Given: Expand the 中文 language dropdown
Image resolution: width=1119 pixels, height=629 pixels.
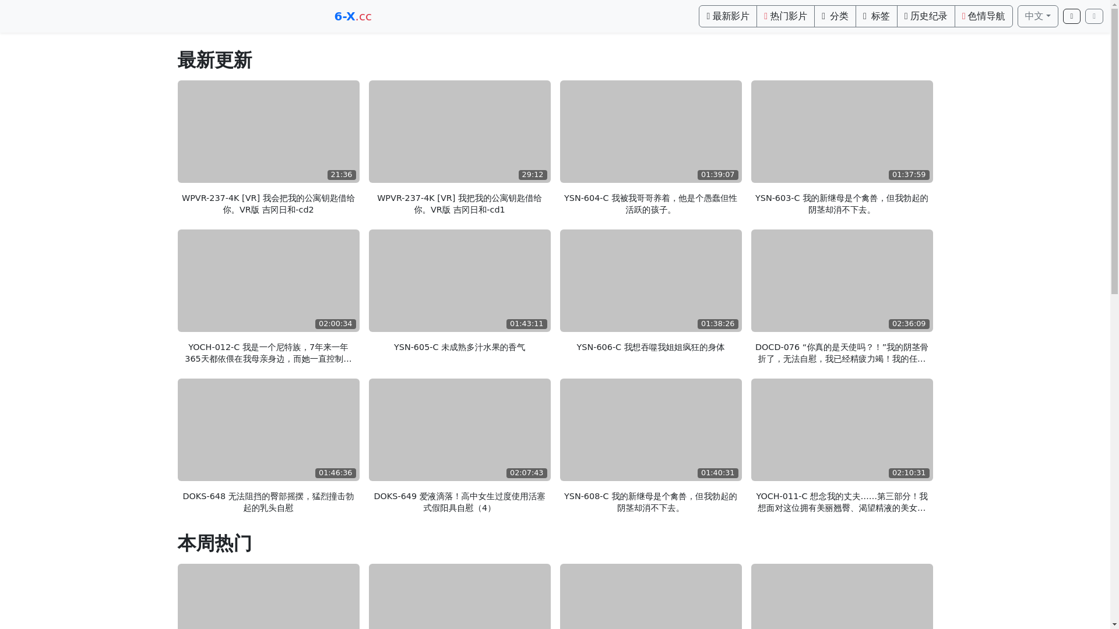Looking at the screenshot, I should click(1037, 16).
